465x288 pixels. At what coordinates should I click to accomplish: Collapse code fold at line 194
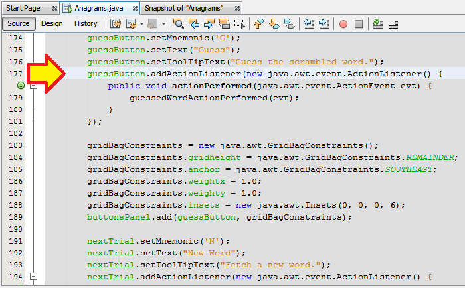tap(33, 277)
